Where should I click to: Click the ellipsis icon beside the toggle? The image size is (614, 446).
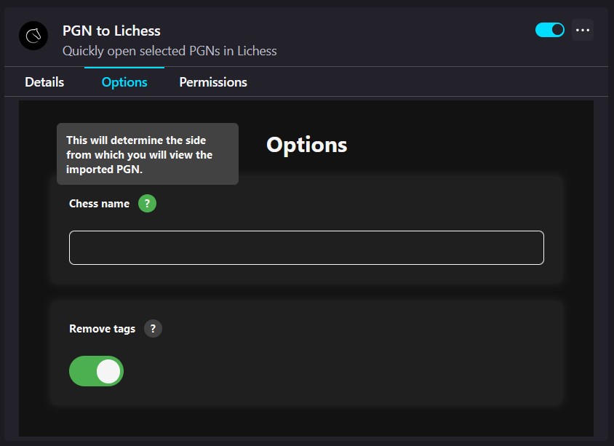tap(582, 29)
